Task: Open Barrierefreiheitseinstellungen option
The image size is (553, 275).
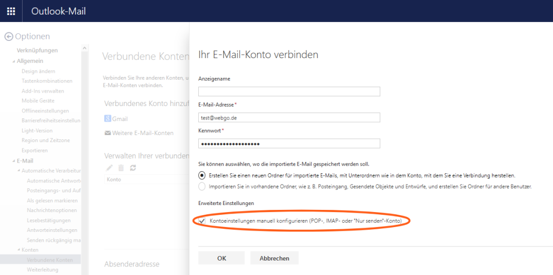Action: 51,121
